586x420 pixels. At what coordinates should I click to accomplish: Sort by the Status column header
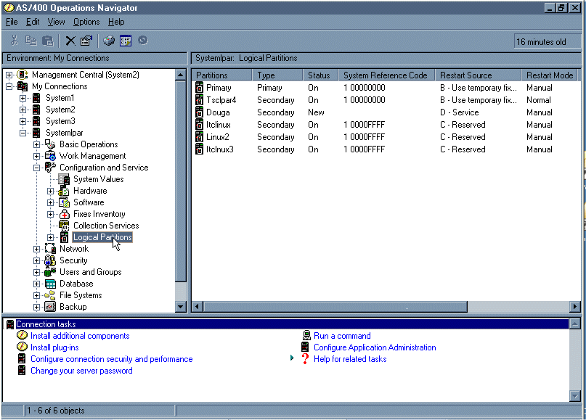pyautogui.click(x=321, y=75)
